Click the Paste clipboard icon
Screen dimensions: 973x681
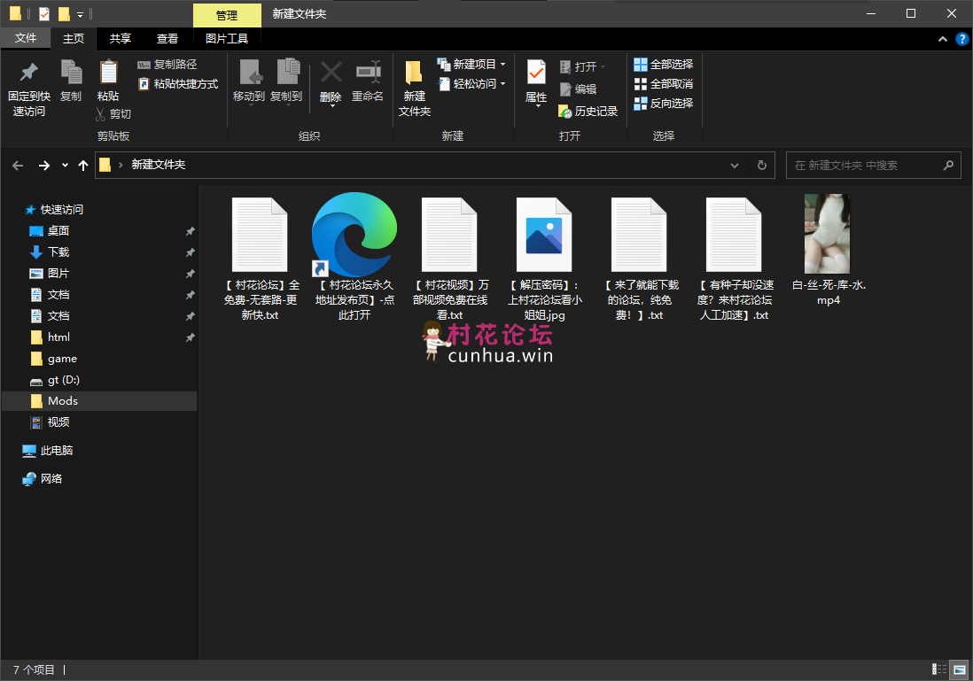pos(108,73)
